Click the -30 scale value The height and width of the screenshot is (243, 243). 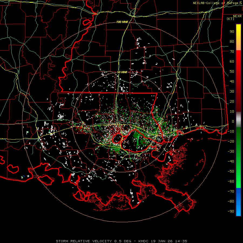coord(231,151)
